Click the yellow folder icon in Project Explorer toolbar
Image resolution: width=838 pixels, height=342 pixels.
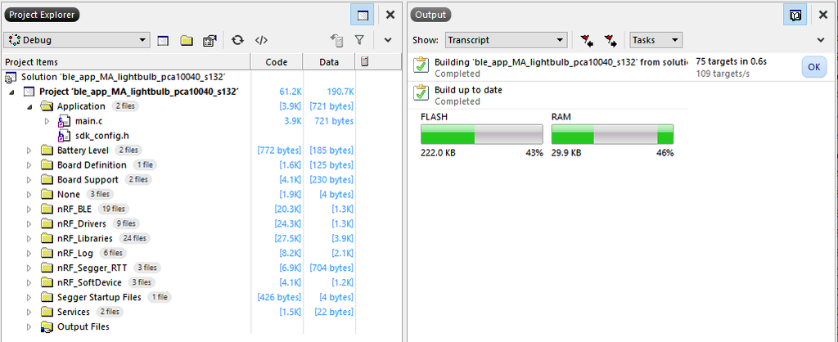click(x=187, y=39)
